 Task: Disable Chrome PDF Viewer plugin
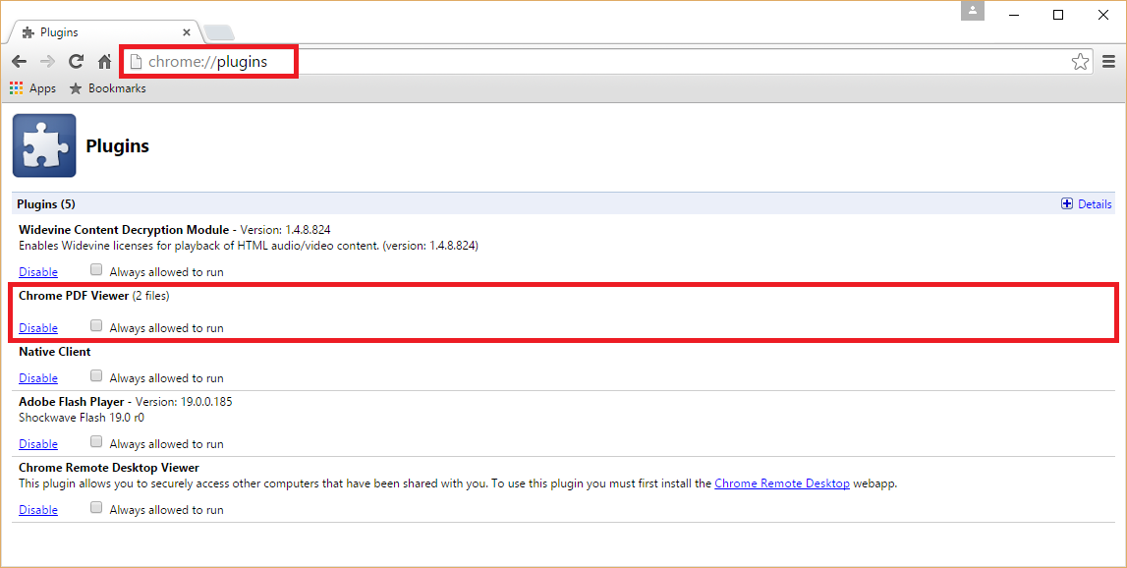tap(38, 328)
